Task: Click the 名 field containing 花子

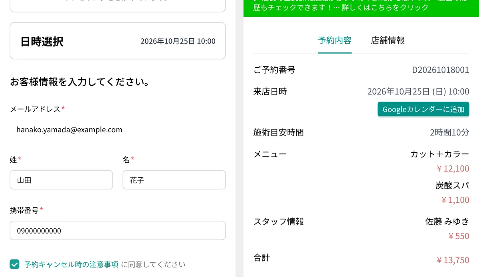Action: (174, 180)
